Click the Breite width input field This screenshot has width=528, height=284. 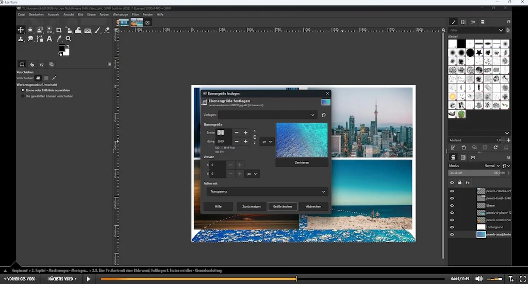point(224,132)
